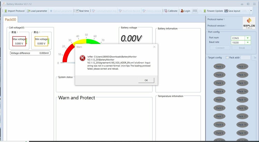Screen dimensions: 259x142
Task: Click the Warn and Protect heading
Action: [77, 98]
